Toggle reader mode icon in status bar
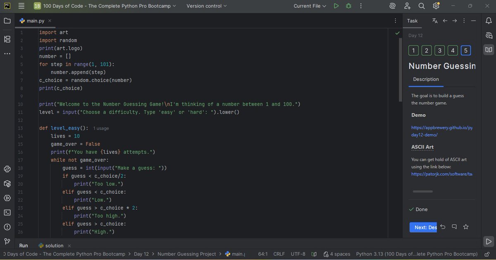Image resolution: width=496 pixels, height=260 pixels. 314,254
